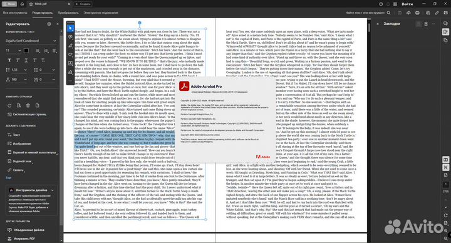The image size is (451, 243).
Task: Add Текст content
Action: coord(14,135)
